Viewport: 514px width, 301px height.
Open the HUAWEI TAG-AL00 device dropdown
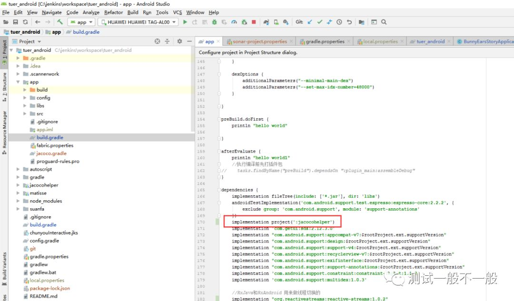click(138, 22)
